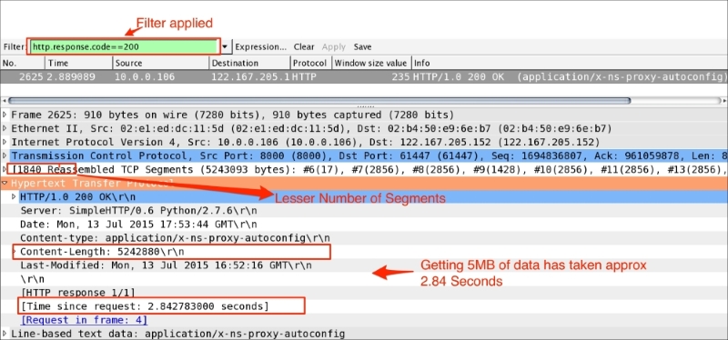Image resolution: width=728 pixels, height=340 pixels.
Task: Expand the HTTP/1.0 200 OK line
Action: 15,196
